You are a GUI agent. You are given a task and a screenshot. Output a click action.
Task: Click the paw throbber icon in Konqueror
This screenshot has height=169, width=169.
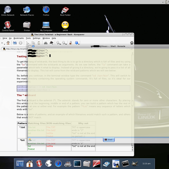(132, 43)
